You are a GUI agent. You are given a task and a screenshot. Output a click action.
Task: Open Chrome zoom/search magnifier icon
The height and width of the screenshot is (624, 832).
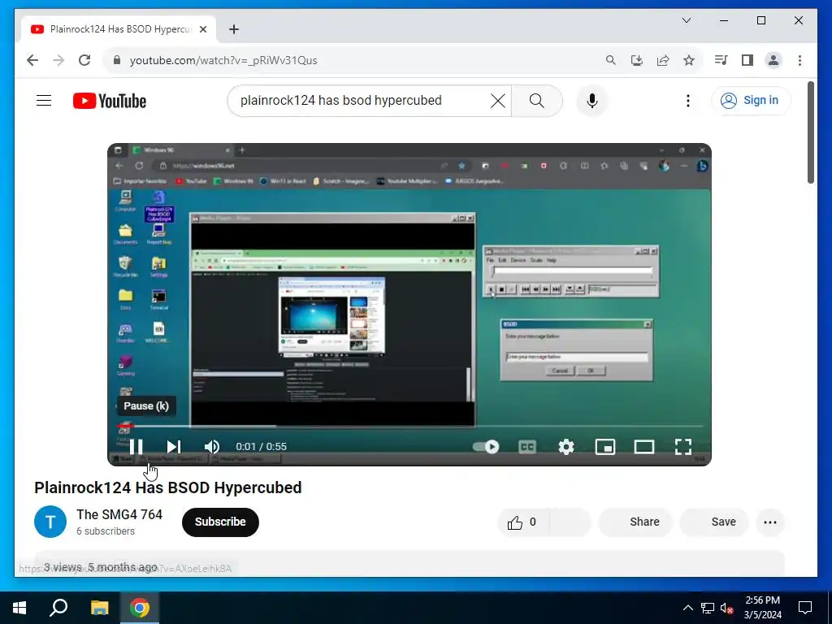(x=611, y=60)
